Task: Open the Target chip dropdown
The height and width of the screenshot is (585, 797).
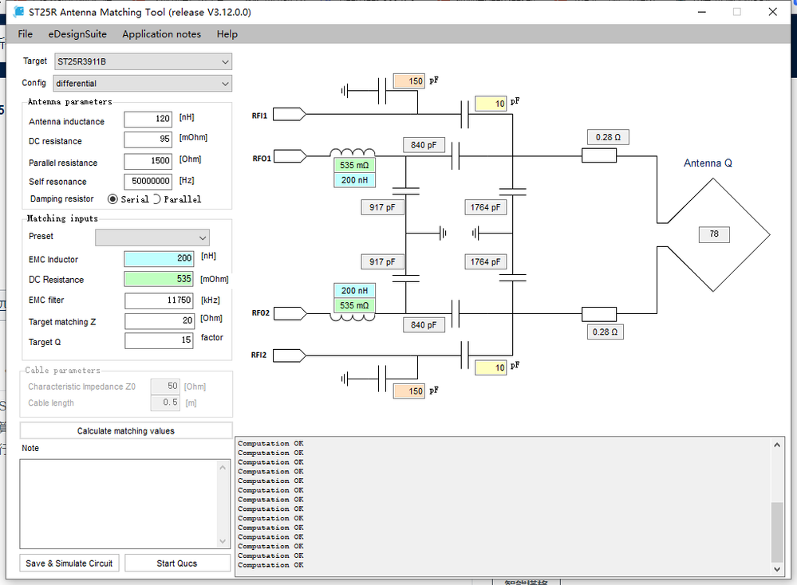Action: pyautogui.click(x=142, y=61)
